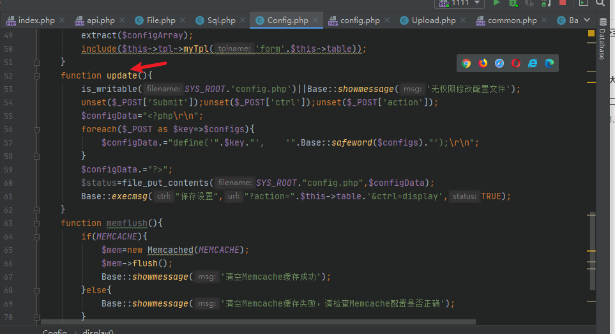Viewport: 615px width, 334px height.
Task: Close the lowercase config.php tab
Action: coord(387,20)
